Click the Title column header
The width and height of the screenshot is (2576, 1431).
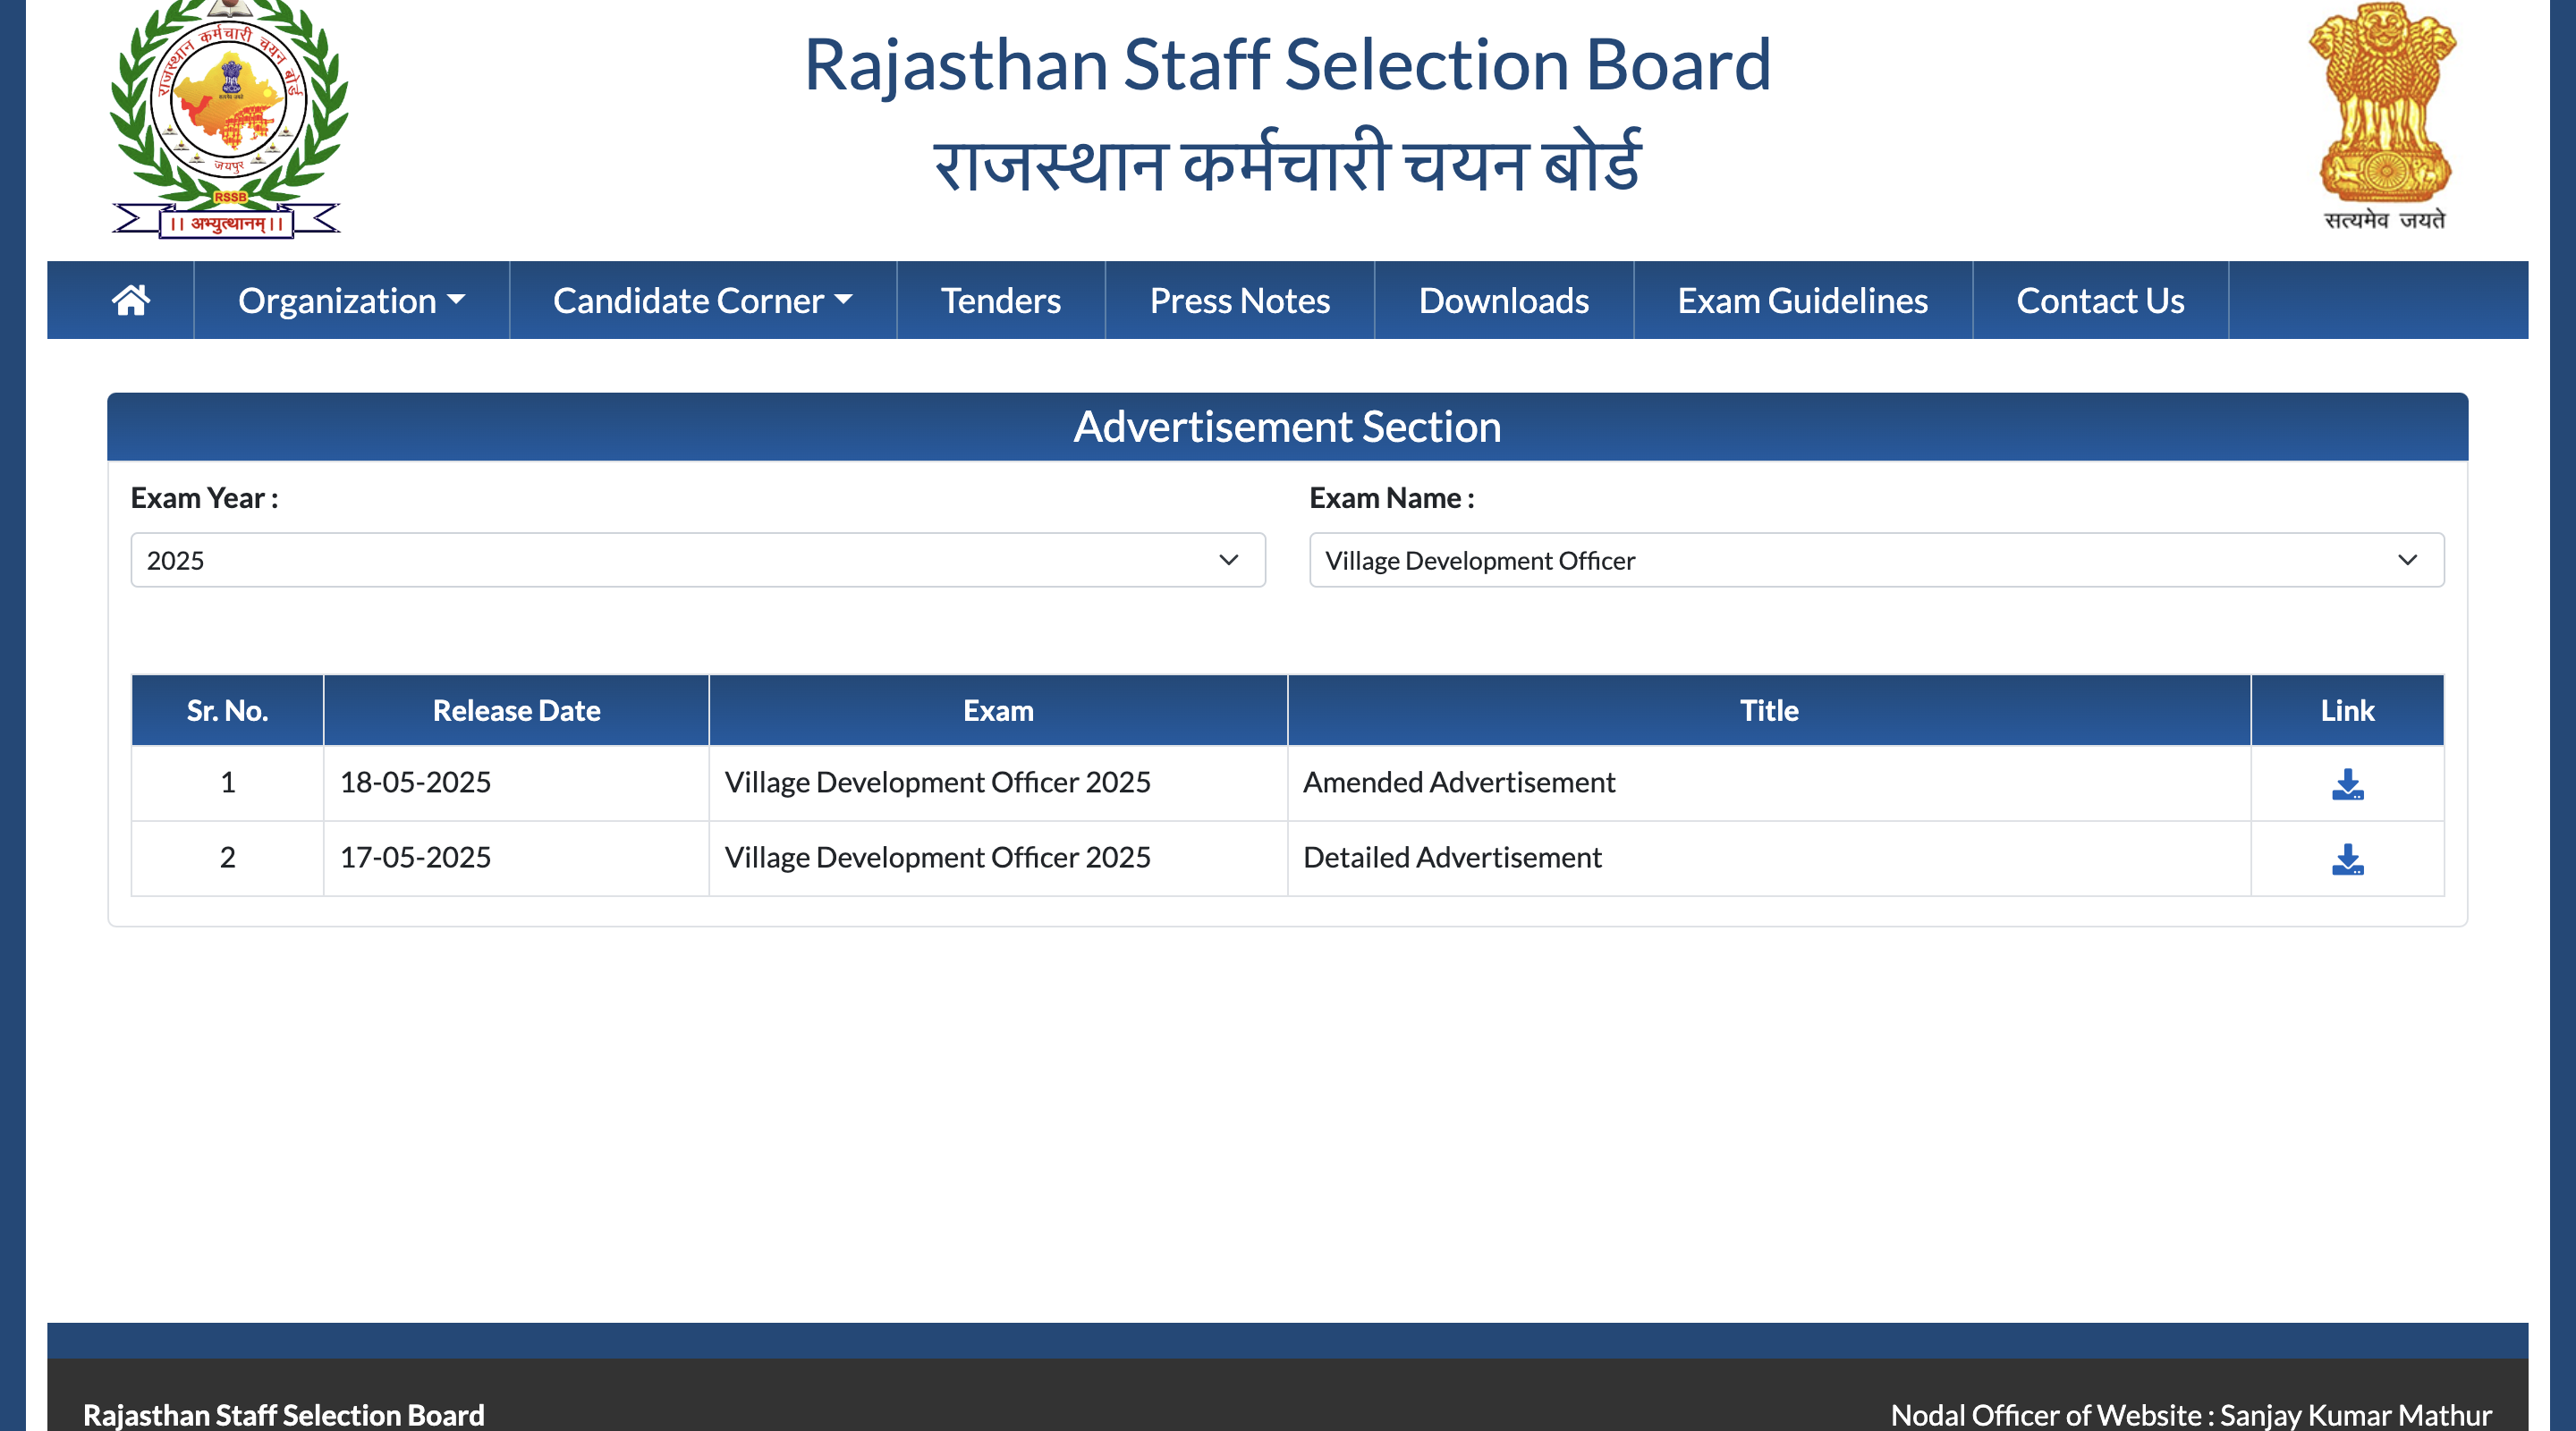[x=1769, y=710]
